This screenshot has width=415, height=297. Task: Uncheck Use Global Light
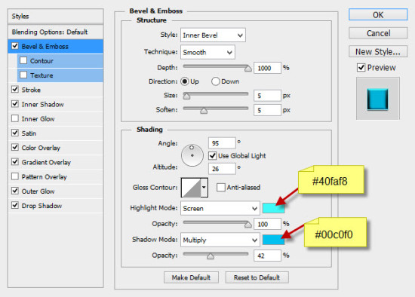[x=212, y=156]
